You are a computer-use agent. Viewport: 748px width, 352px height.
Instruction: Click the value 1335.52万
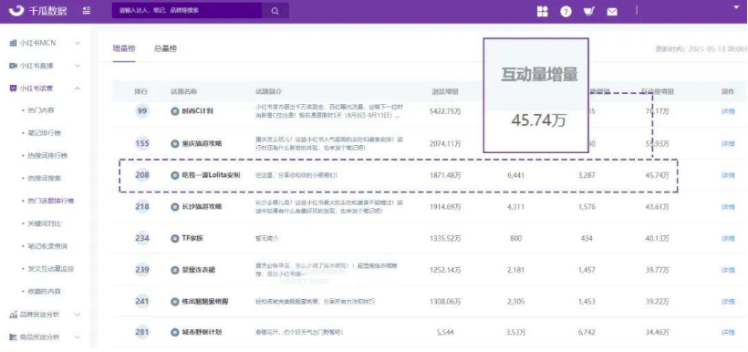(x=445, y=239)
